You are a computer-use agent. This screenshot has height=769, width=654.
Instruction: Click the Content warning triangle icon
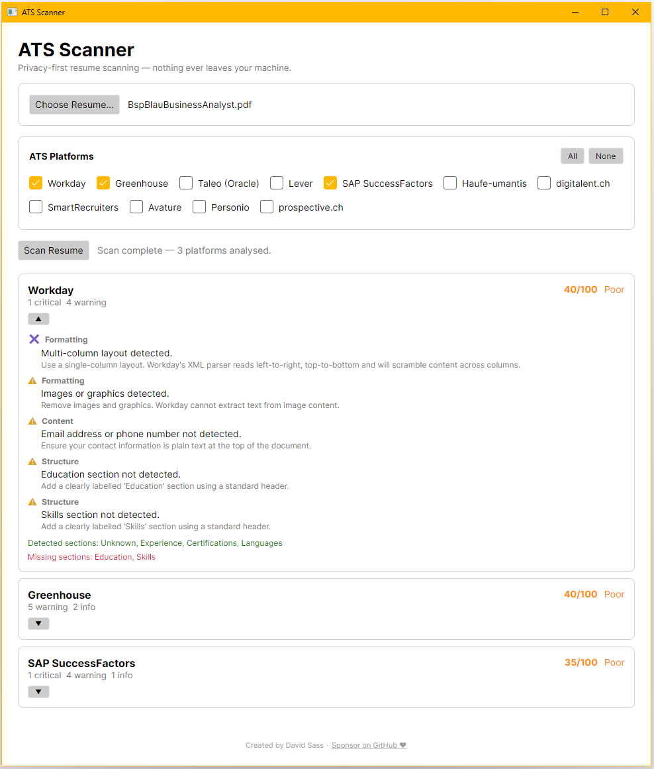coord(32,421)
